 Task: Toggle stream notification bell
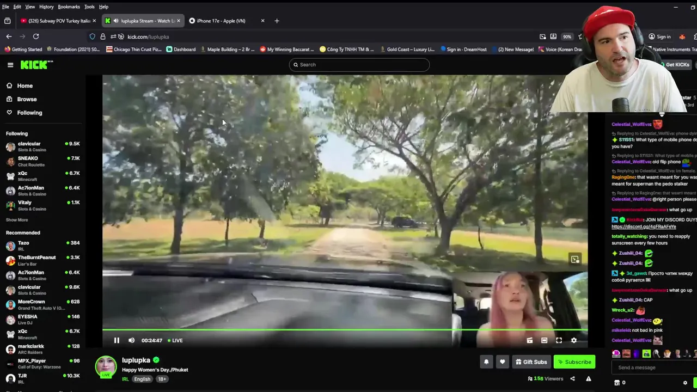486,362
